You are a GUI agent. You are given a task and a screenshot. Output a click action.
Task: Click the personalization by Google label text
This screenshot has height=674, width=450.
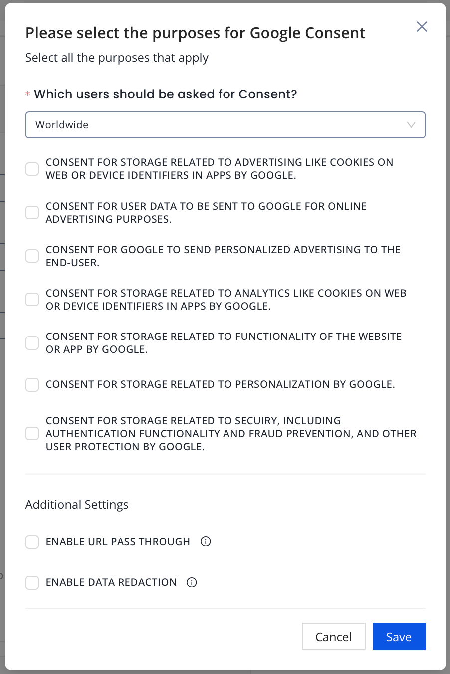[x=220, y=385]
